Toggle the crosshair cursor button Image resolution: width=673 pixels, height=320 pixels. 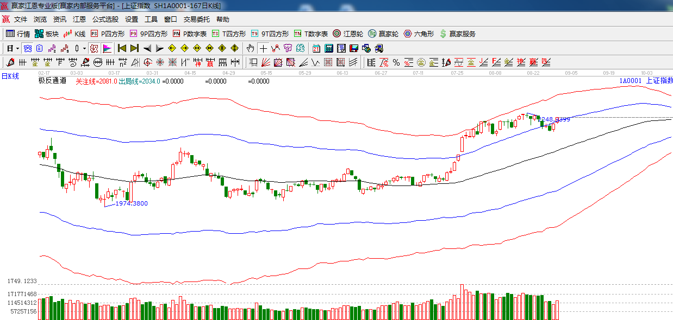(x=263, y=48)
